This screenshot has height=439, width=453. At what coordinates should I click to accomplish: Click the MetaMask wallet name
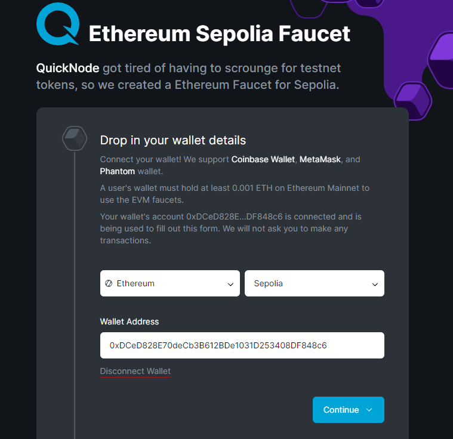pyautogui.click(x=321, y=159)
